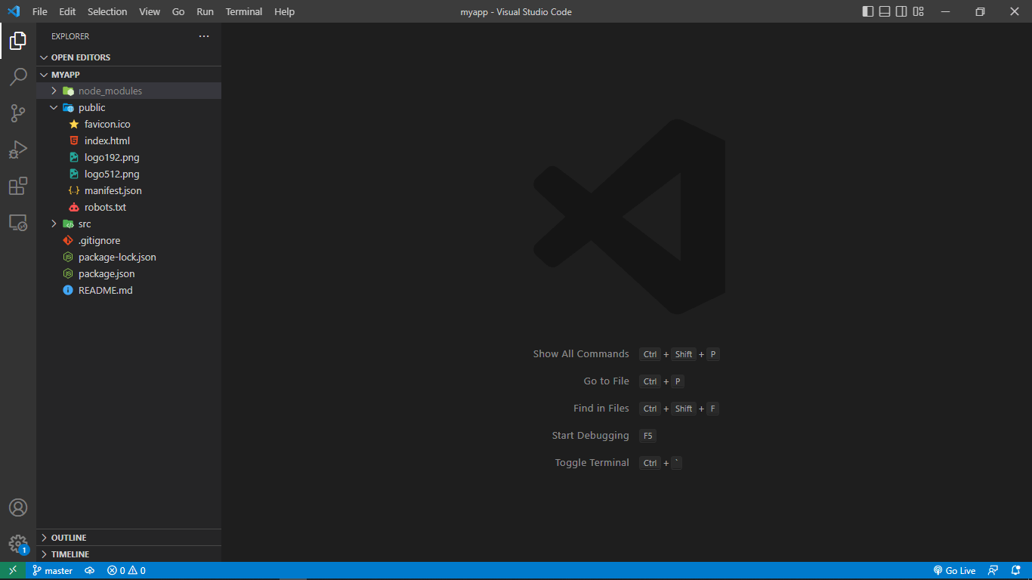Open the File menu
This screenshot has width=1032, height=580.
39,11
